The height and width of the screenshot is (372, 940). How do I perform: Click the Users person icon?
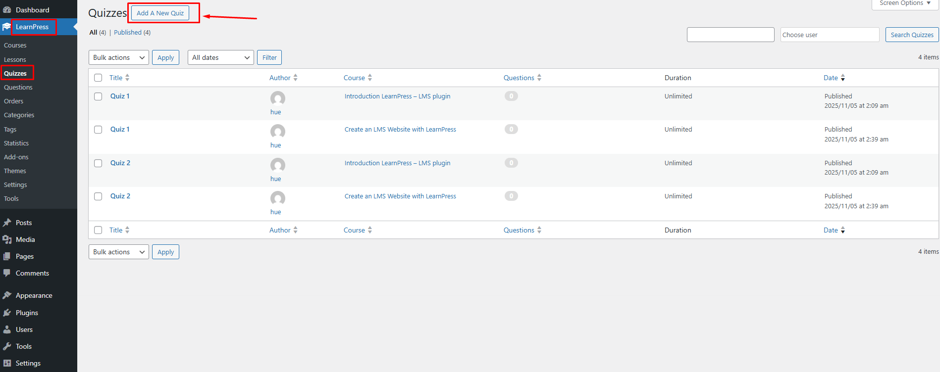click(7, 329)
